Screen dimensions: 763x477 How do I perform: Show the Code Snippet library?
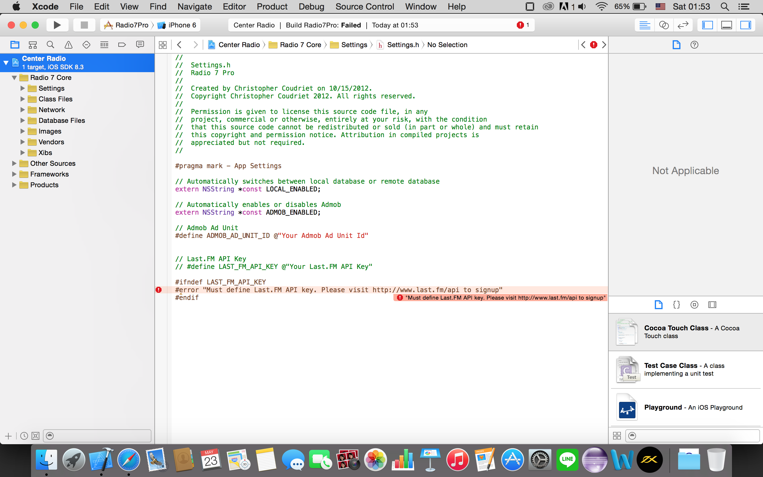click(676, 305)
